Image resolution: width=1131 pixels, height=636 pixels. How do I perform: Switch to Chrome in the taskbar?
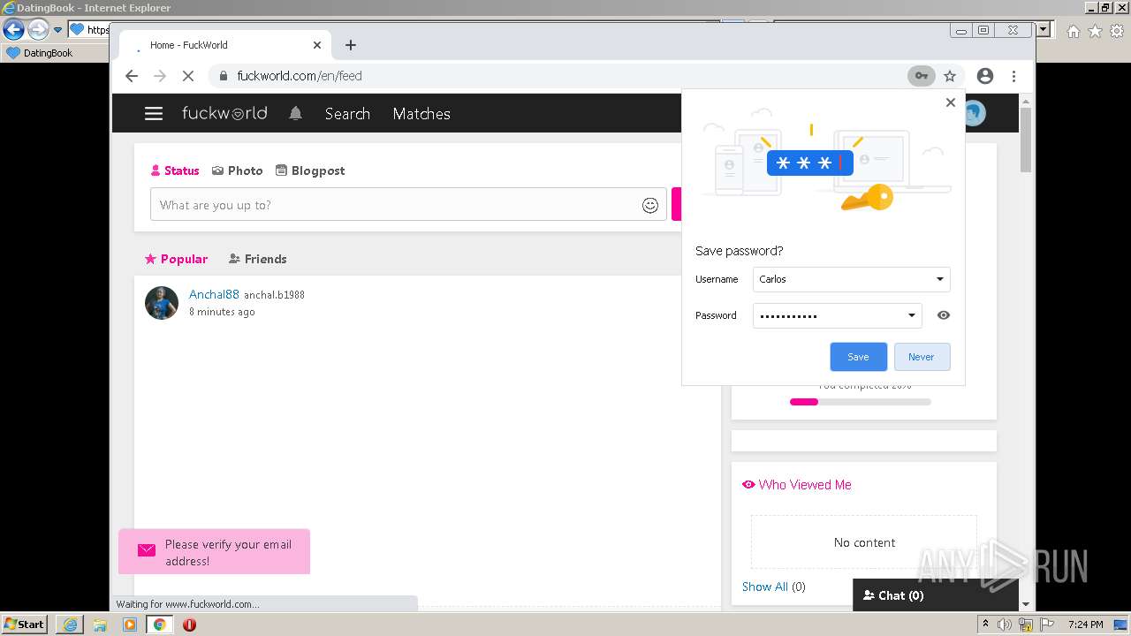(159, 625)
